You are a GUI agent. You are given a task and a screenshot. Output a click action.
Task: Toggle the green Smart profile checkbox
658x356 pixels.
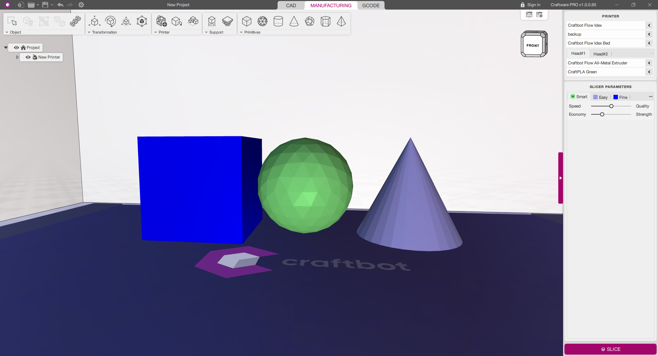(573, 97)
